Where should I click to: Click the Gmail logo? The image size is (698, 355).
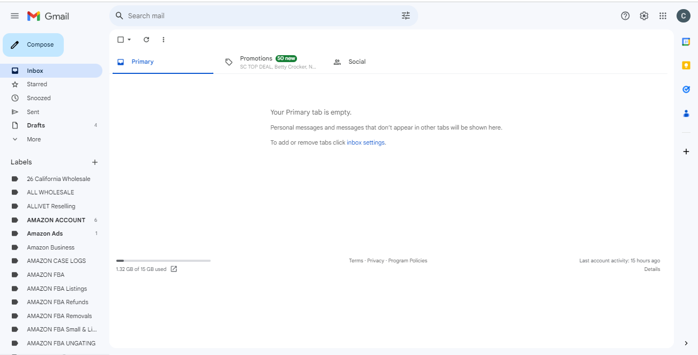[48, 16]
